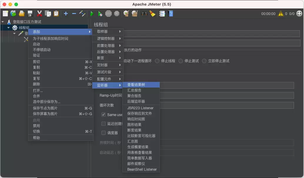This screenshot has height=178, width=304.
Task: Select the 停止测试 radio button
Action: 181,61
